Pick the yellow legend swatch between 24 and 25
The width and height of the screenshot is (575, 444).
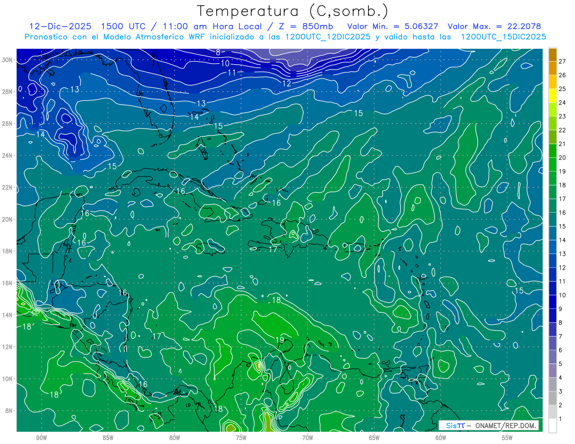[x=553, y=95]
